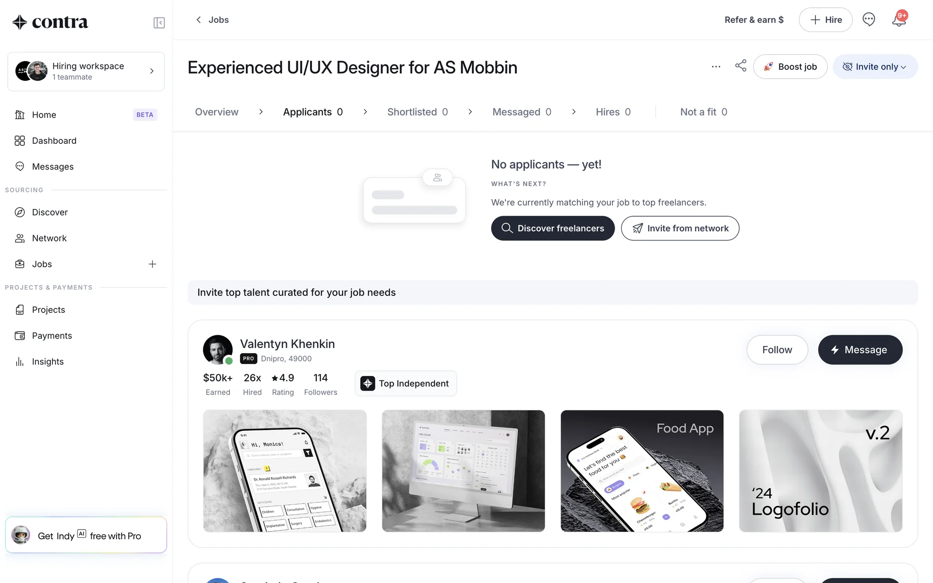
Task: Open the Food App portfolio thumbnail
Action: tap(642, 471)
